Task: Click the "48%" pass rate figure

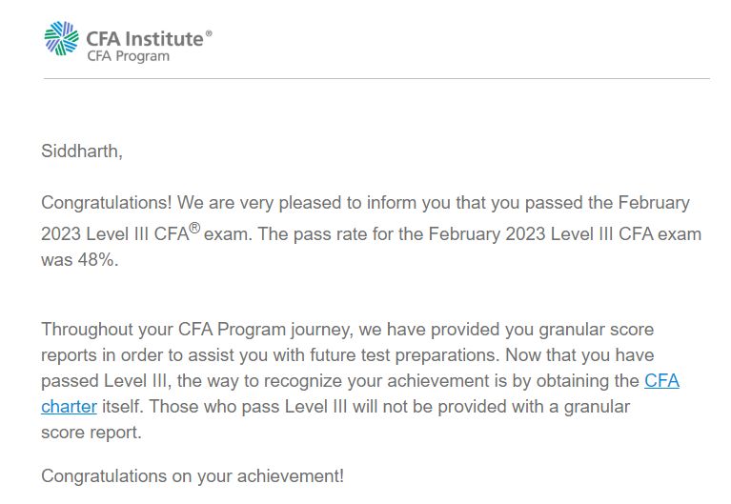Action: tap(96, 260)
